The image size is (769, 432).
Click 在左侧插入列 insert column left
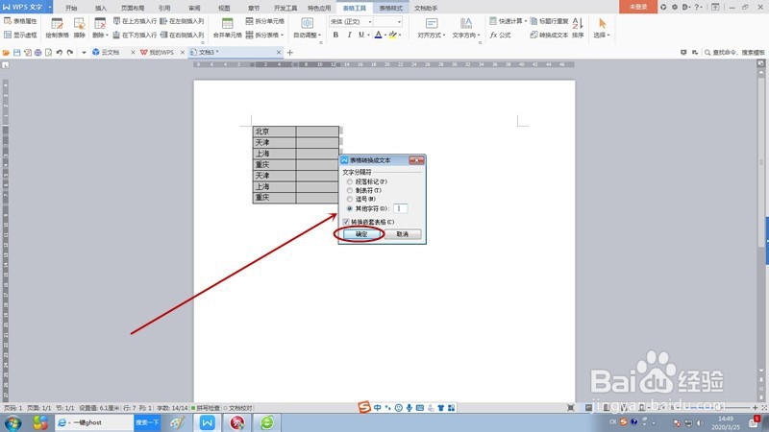tap(182, 21)
